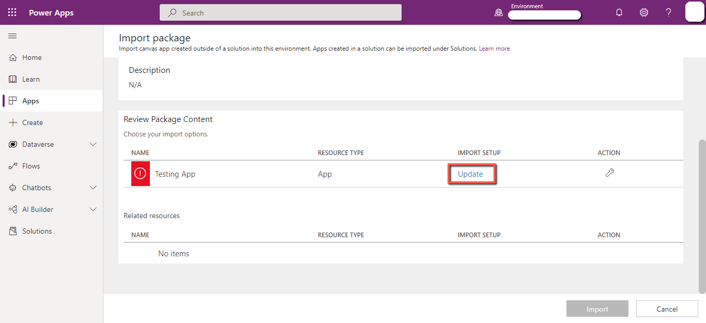Click the Learn book icon

pos(13,79)
